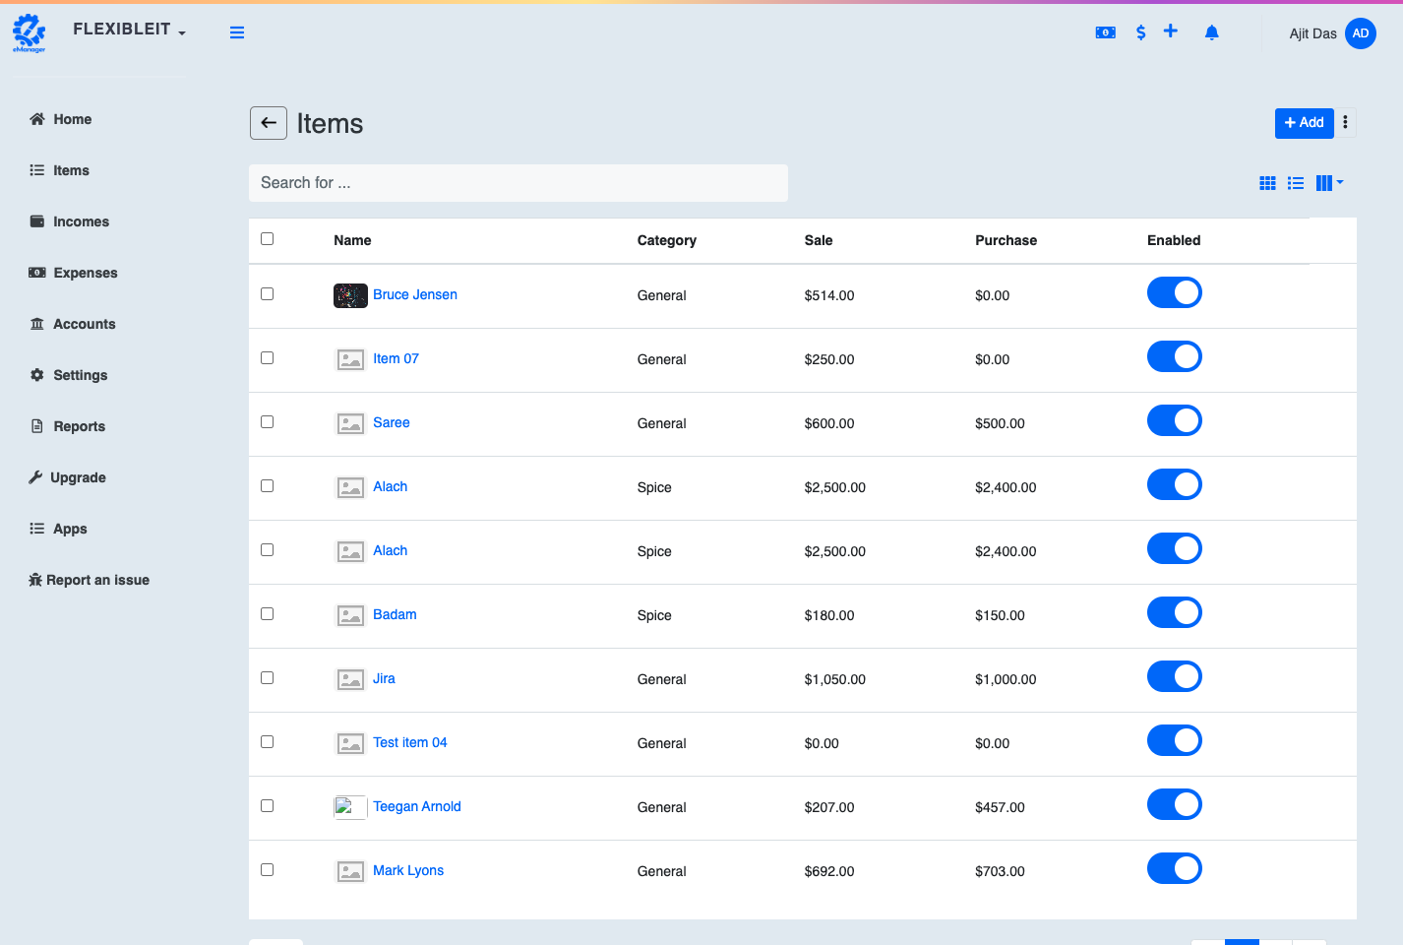Open the notifications bell
Screen dimensions: 1403x945
coord(1211,32)
